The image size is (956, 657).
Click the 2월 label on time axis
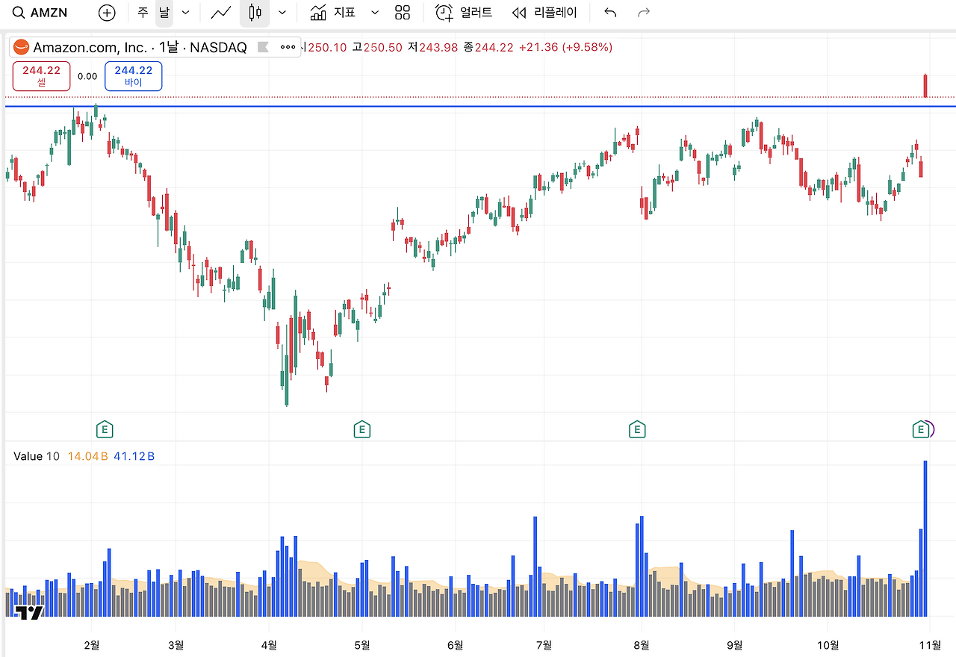[92, 645]
